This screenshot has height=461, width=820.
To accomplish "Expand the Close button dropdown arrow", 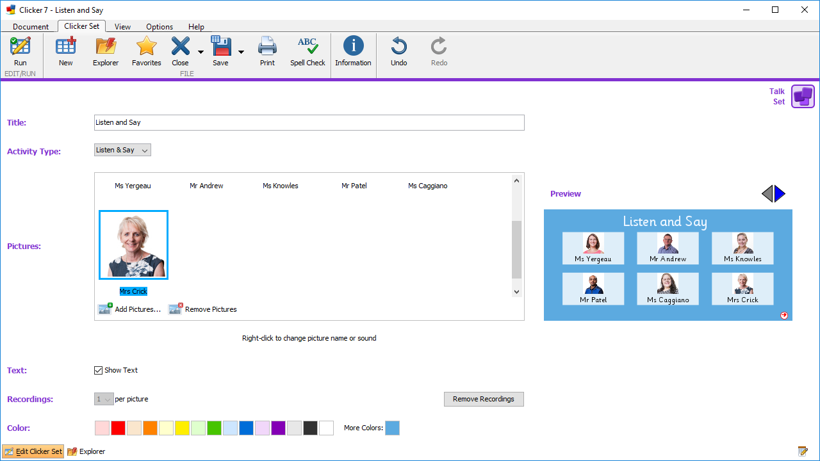I will 201,52.
